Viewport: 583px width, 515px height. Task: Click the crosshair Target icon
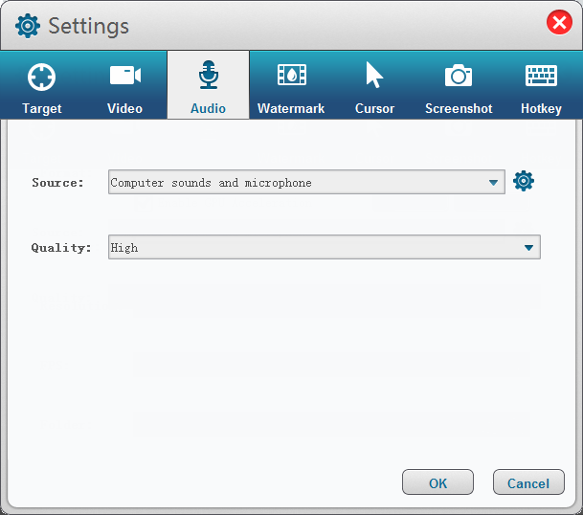pyautogui.click(x=41, y=77)
